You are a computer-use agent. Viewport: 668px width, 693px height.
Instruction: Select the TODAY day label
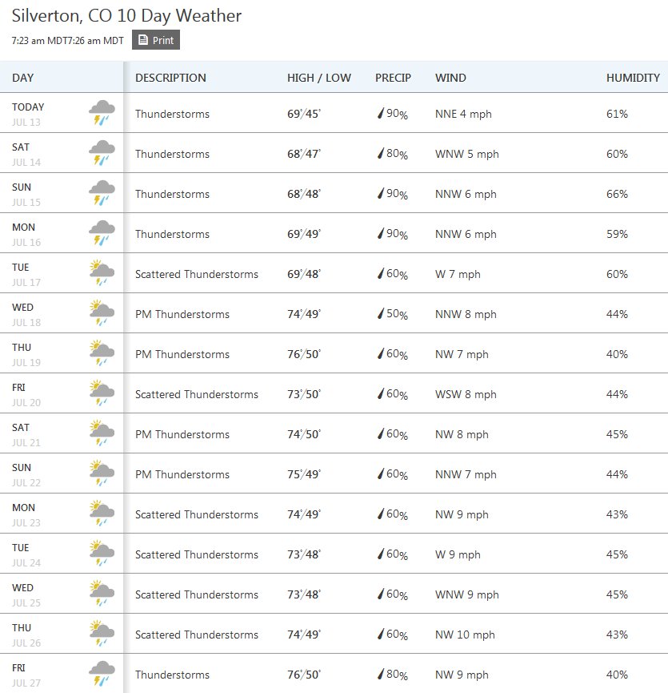click(x=28, y=107)
